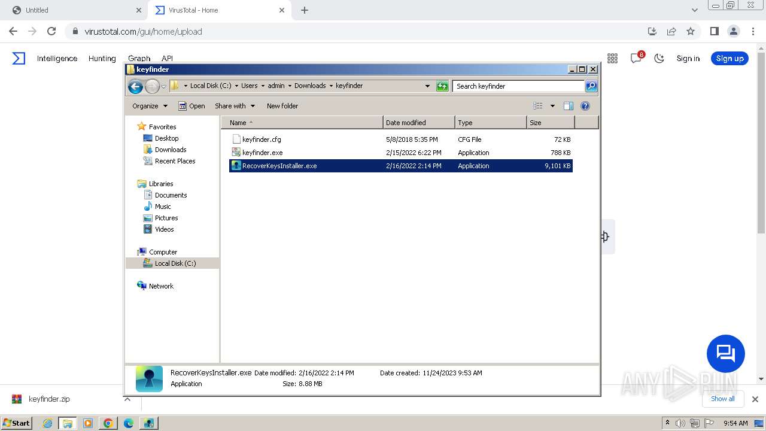Open the Chrome side panel icon
Image resolution: width=766 pixels, height=431 pixels.
click(714, 31)
